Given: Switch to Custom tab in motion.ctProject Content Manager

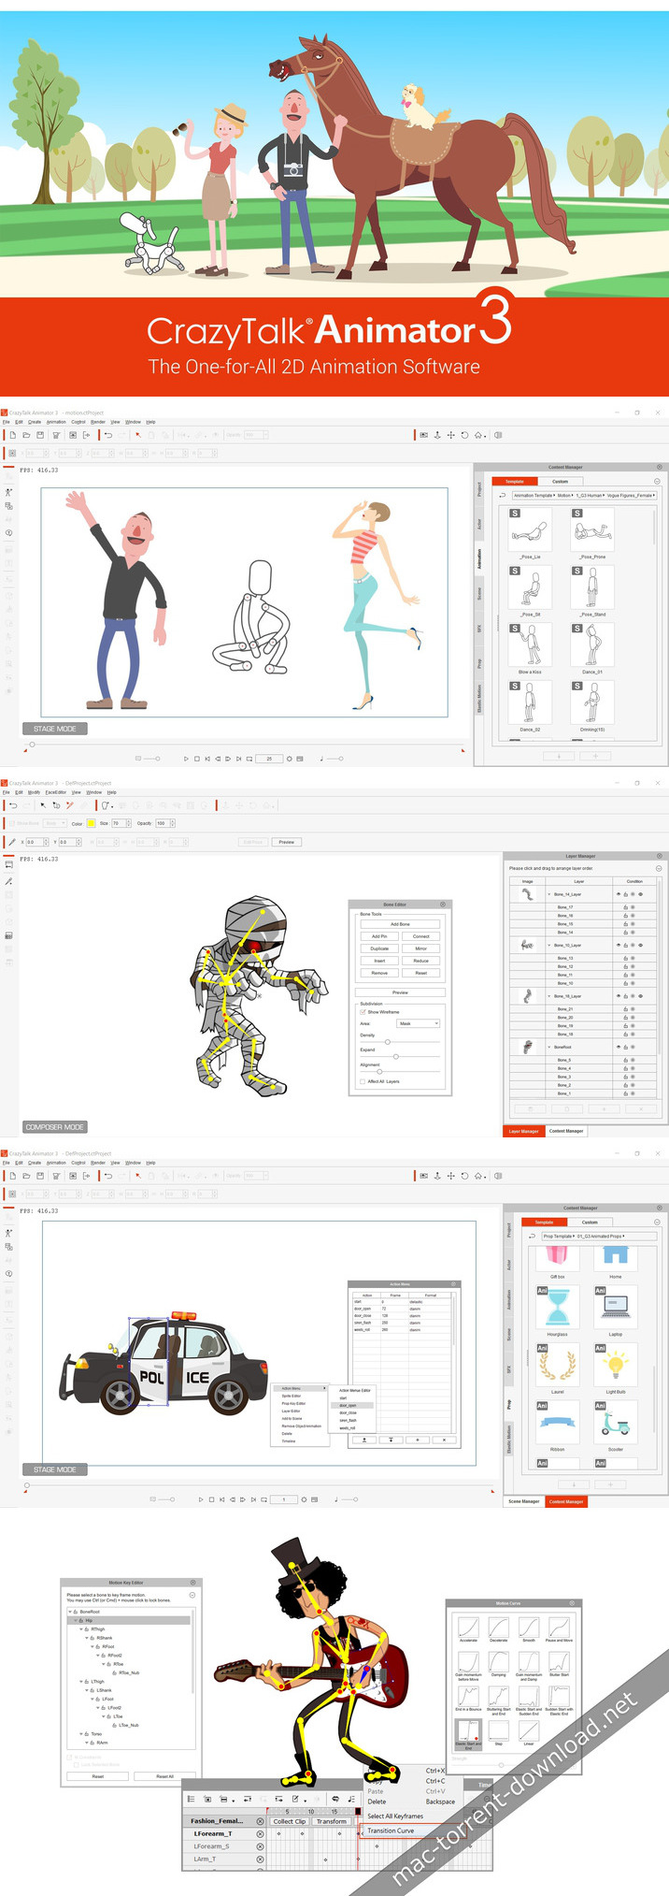Looking at the screenshot, I should click(560, 482).
